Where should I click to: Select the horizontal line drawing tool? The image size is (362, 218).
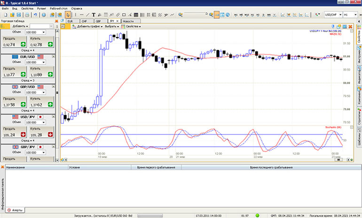81,15
